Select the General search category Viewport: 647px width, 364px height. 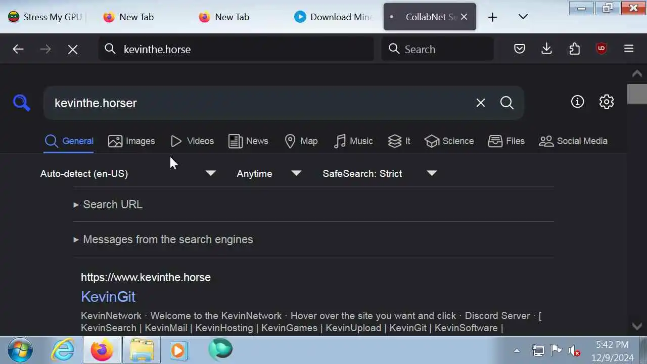(69, 141)
